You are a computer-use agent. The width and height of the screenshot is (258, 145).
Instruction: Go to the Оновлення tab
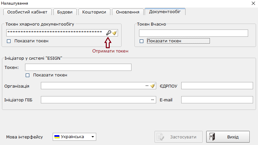pyautogui.click(x=128, y=12)
